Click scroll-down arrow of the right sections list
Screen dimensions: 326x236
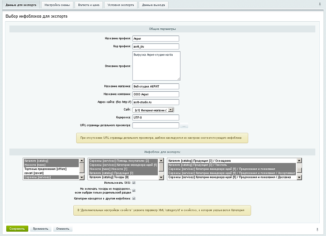(x=299, y=177)
